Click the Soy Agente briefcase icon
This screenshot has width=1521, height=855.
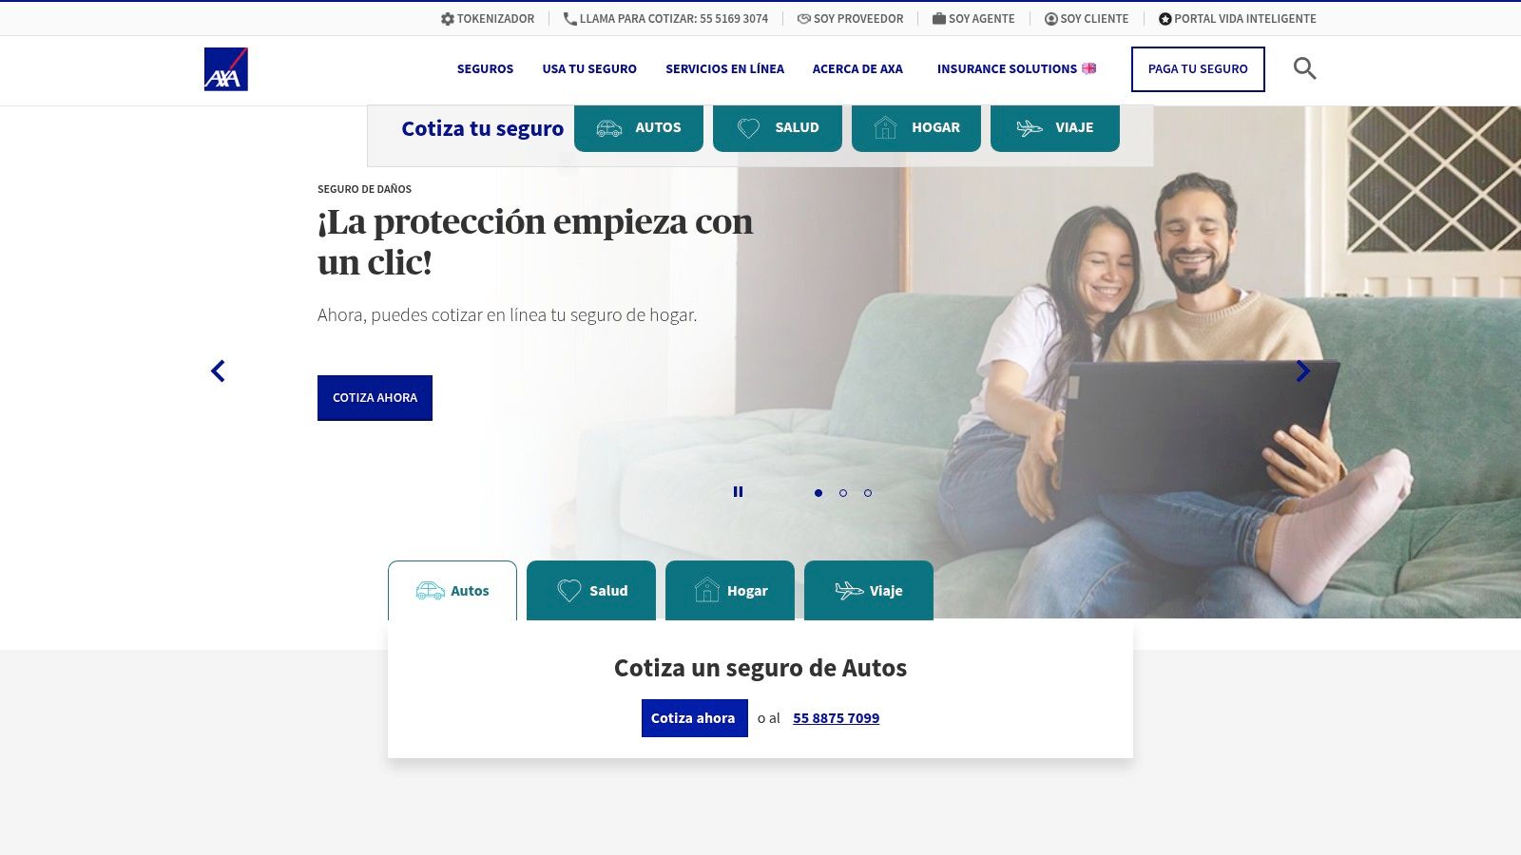click(939, 19)
